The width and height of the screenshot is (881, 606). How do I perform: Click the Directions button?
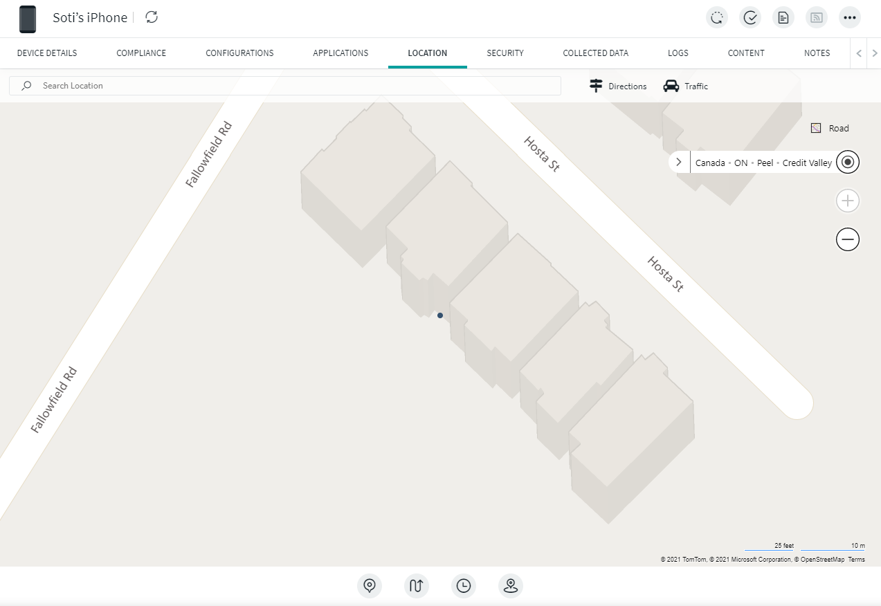[x=618, y=86]
